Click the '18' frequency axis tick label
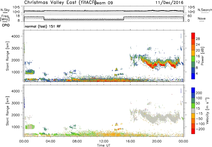212x147 pixels. tap(18, 16)
